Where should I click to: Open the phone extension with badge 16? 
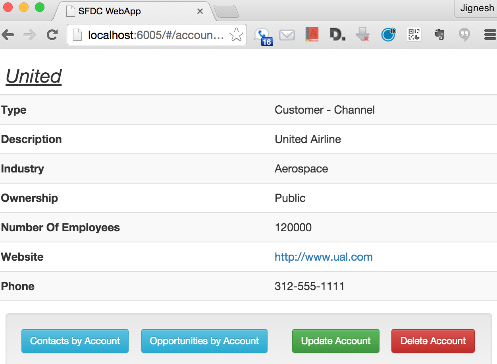click(263, 36)
